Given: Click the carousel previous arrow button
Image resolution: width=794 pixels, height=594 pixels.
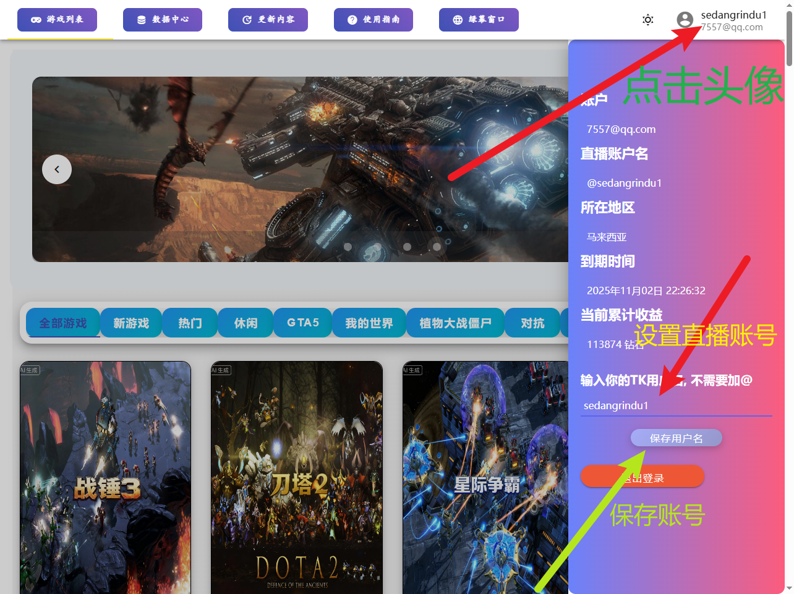Looking at the screenshot, I should pyautogui.click(x=57, y=169).
